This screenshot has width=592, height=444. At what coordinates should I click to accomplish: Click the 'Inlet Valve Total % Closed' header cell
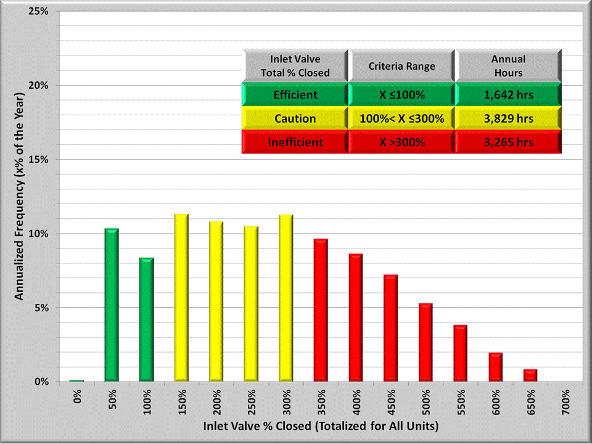pos(295,66)
